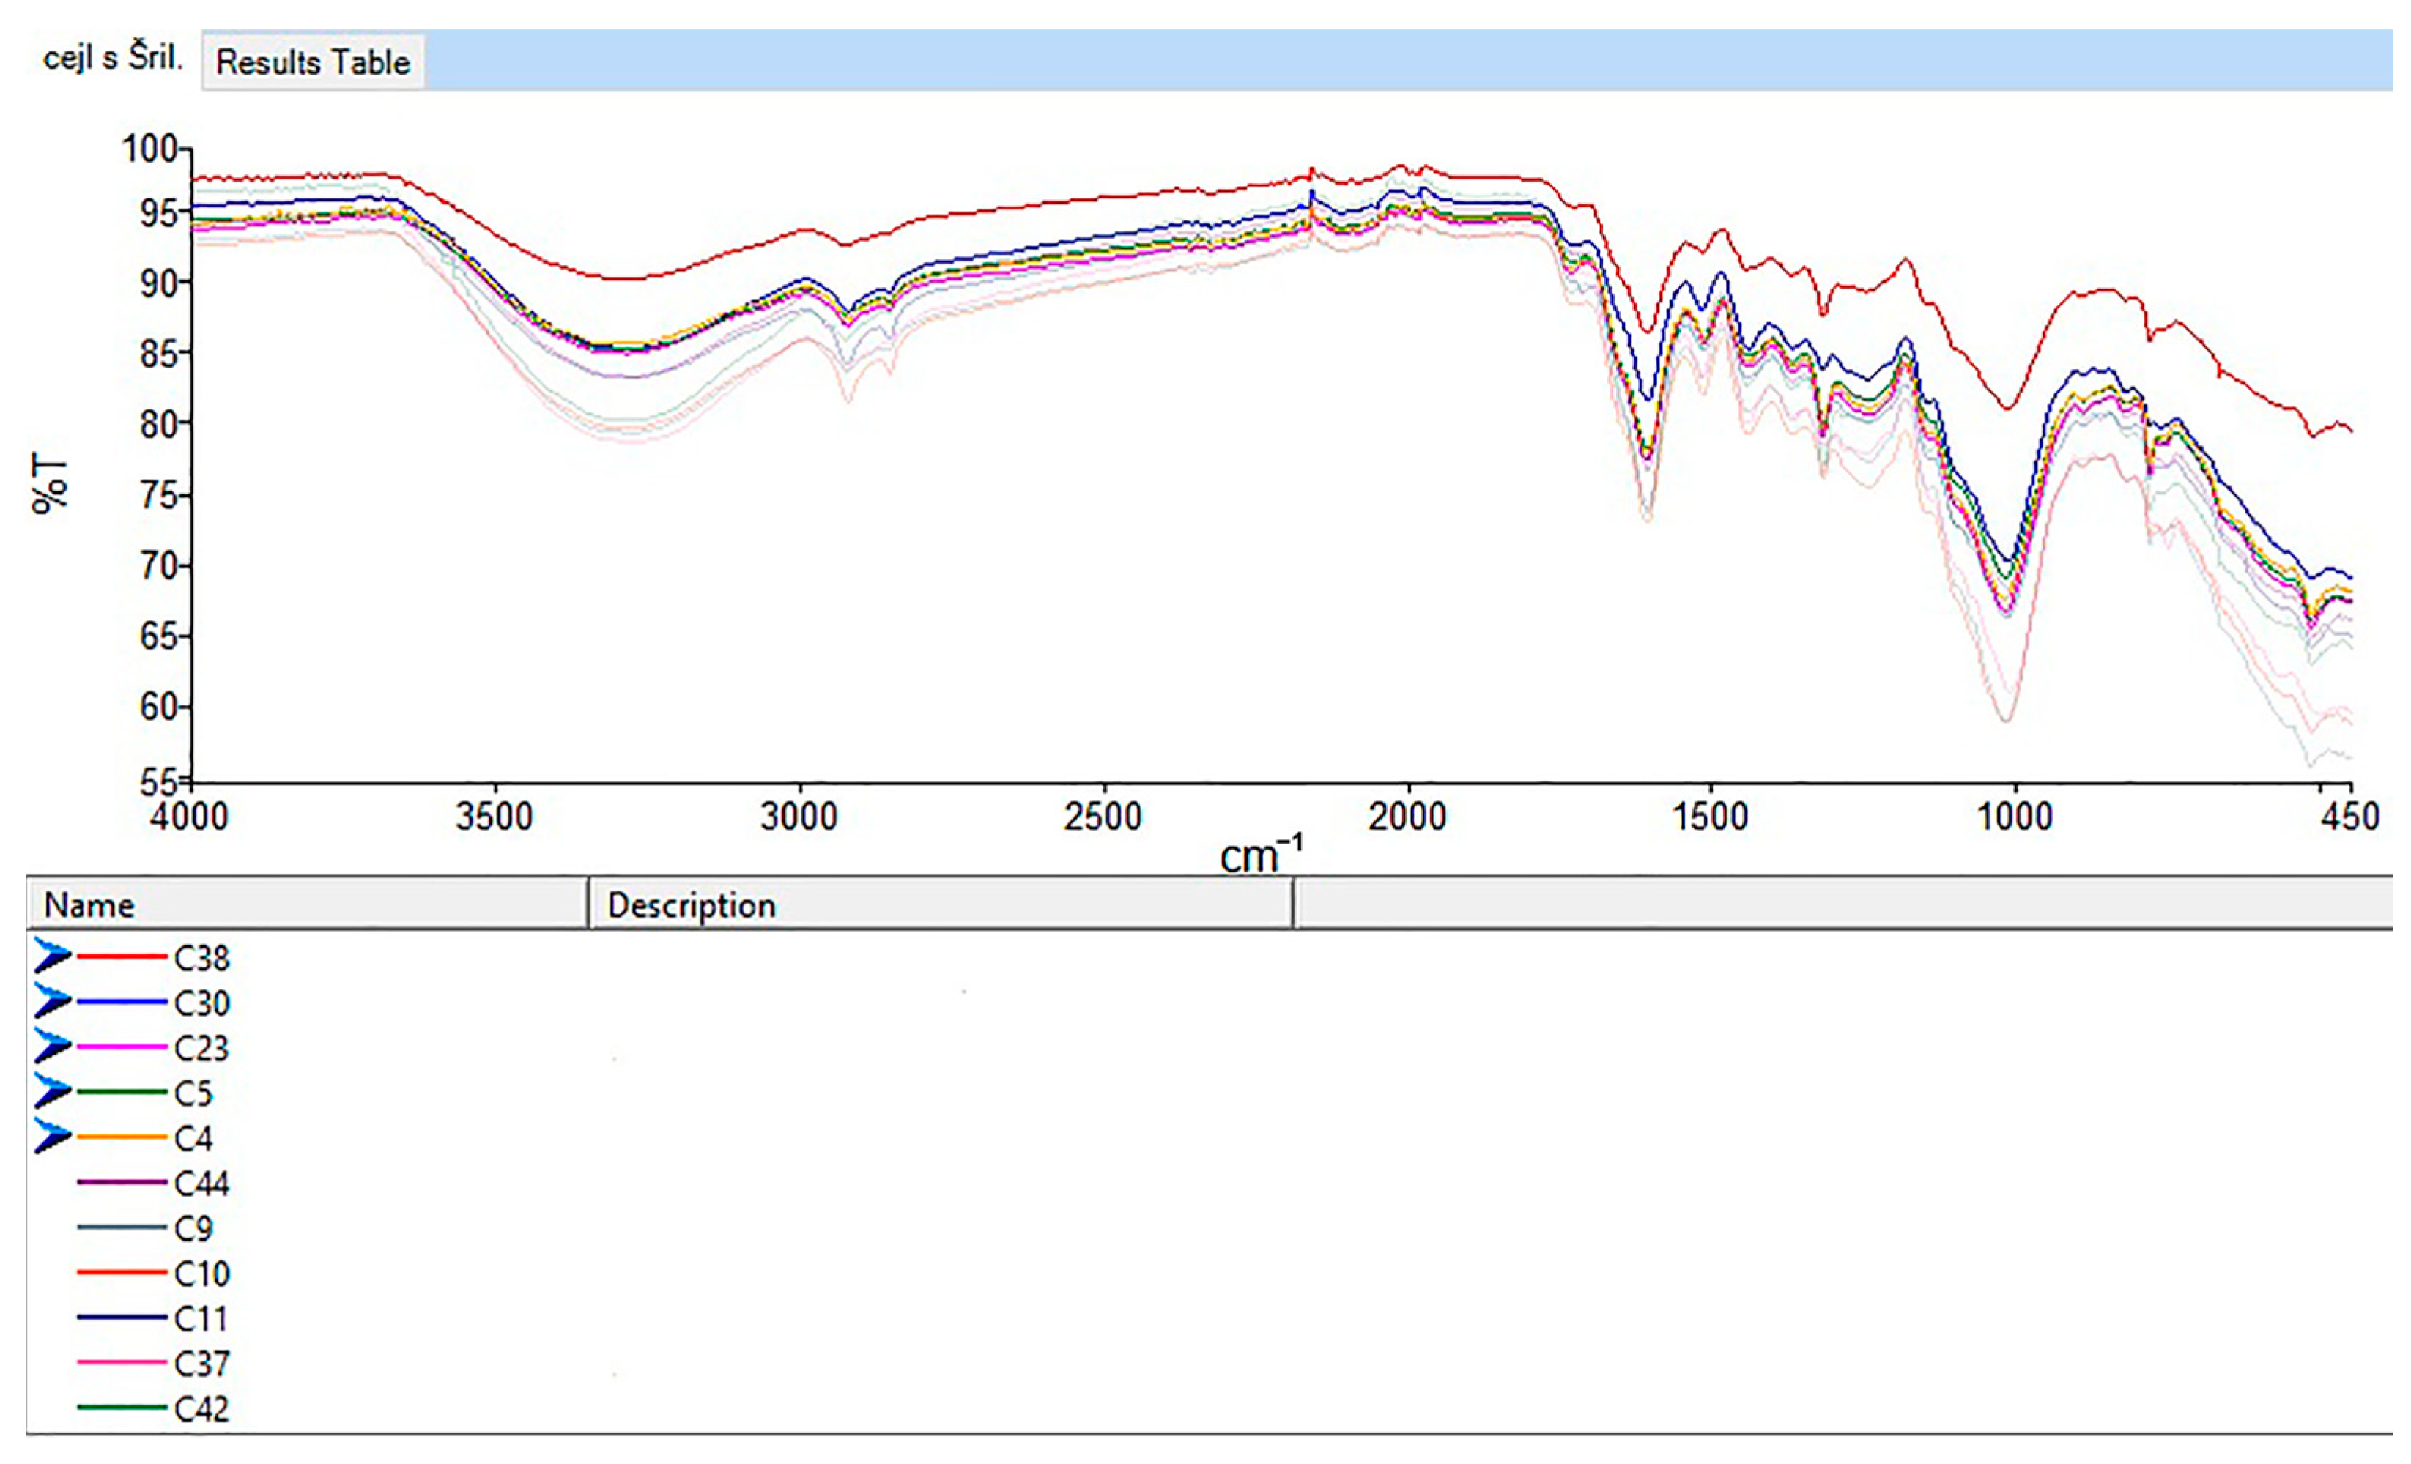Click the divider between Name and Description columns

[x=588, y=903]
